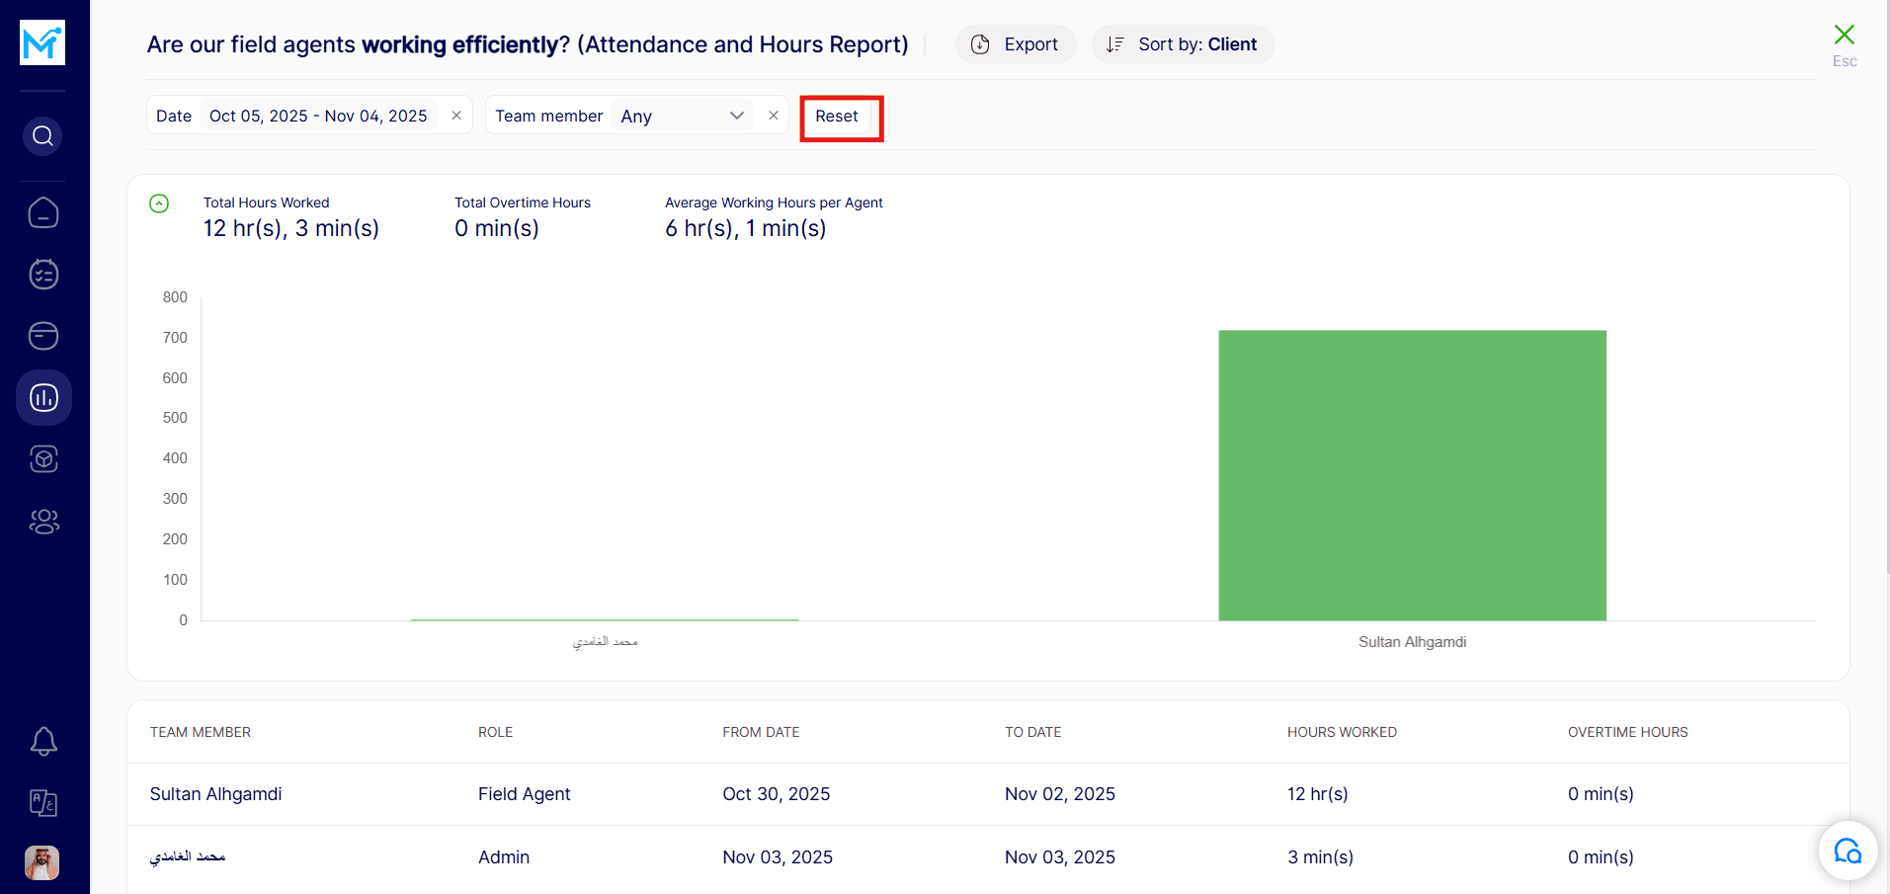1890x894 pixels.
Task: Open the user profile avatar
Action: 42,862
